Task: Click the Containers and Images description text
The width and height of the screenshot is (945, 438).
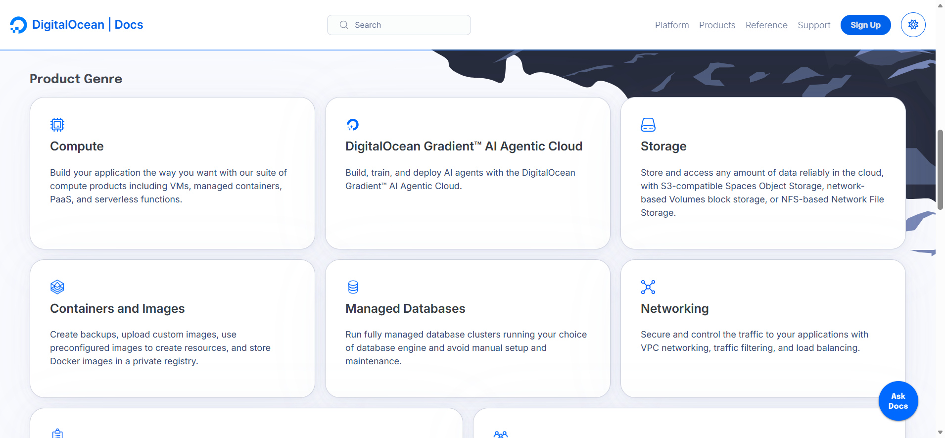Action: pos(160,348)
